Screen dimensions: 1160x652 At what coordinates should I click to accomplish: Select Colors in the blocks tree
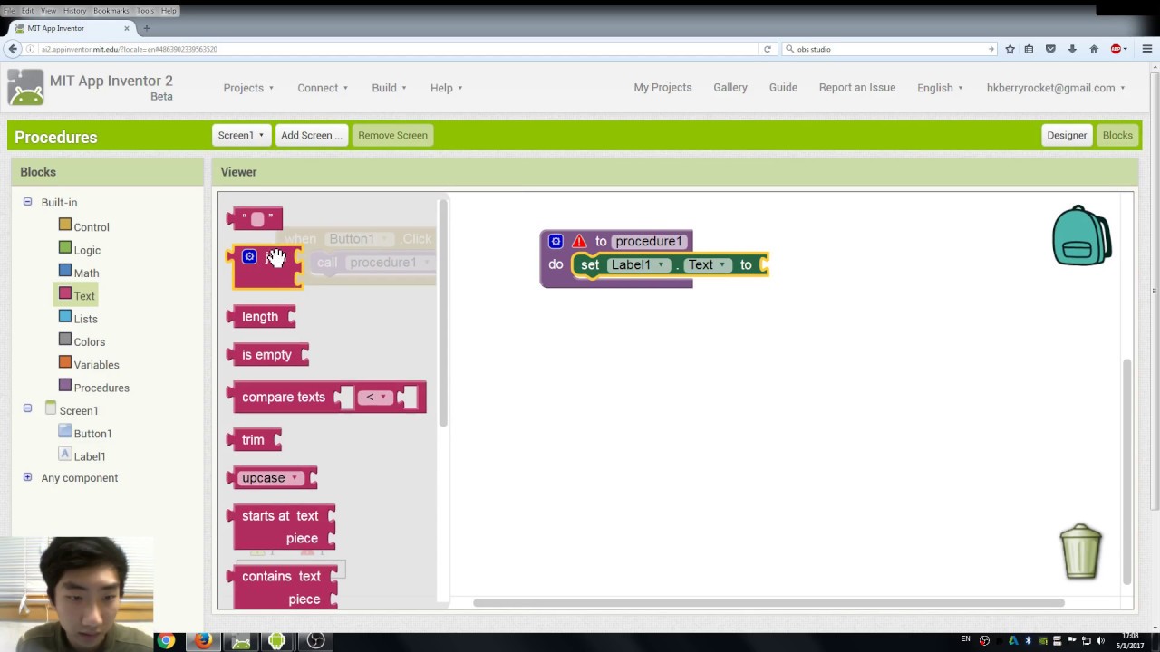click(89, 341)
